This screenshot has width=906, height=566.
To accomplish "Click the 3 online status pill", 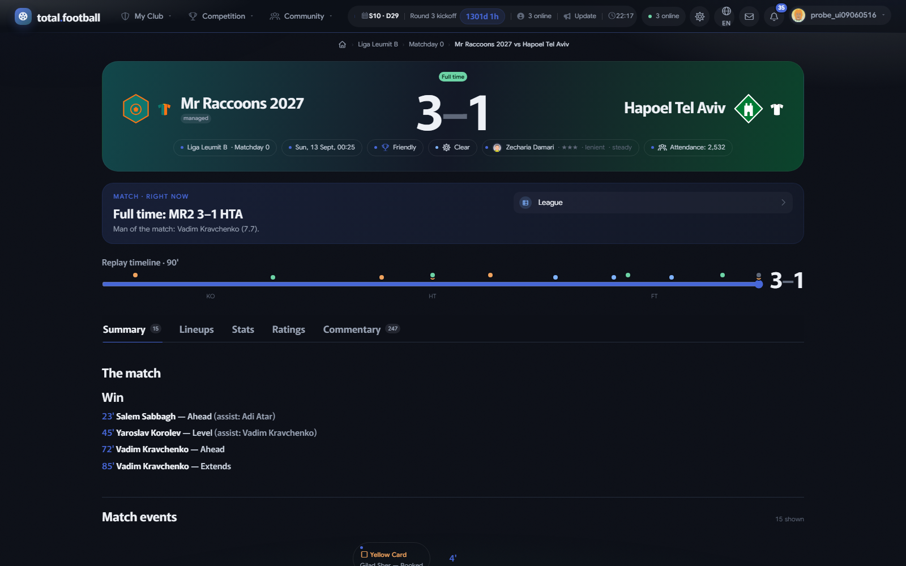I will 664,16.
